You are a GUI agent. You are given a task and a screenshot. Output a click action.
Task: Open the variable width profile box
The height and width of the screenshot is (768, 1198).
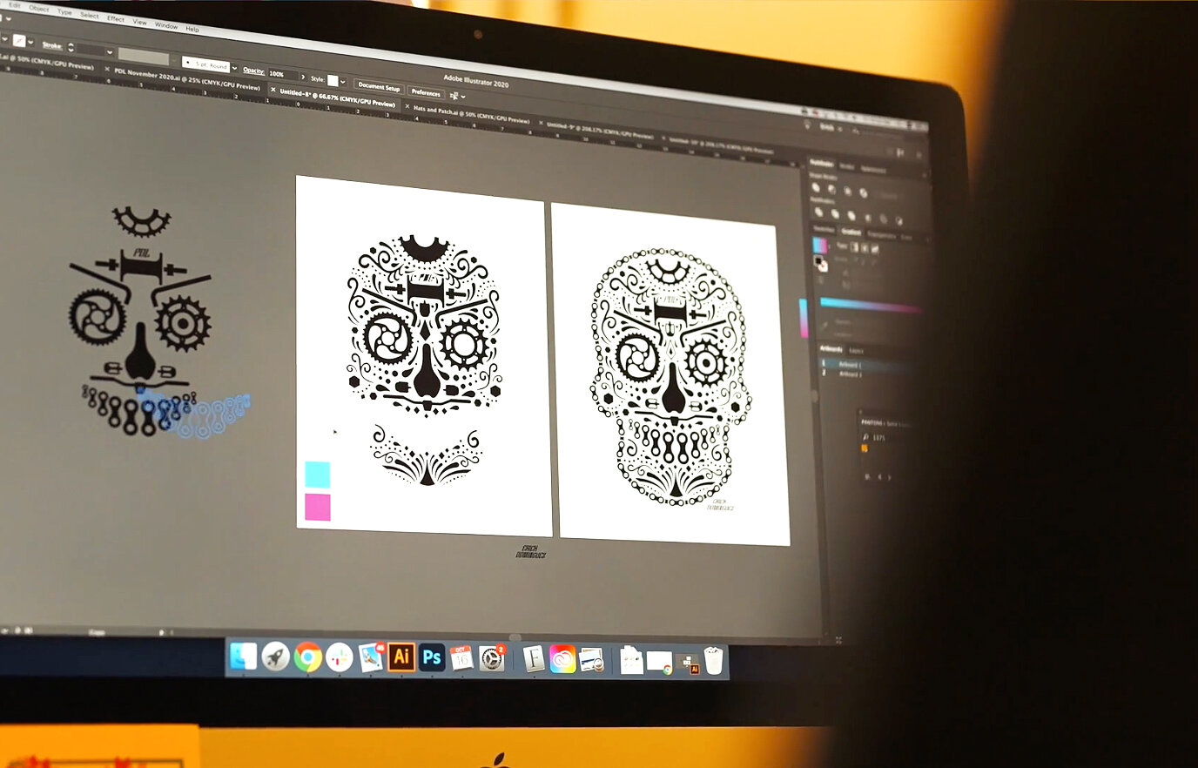[x=144, y=57]
